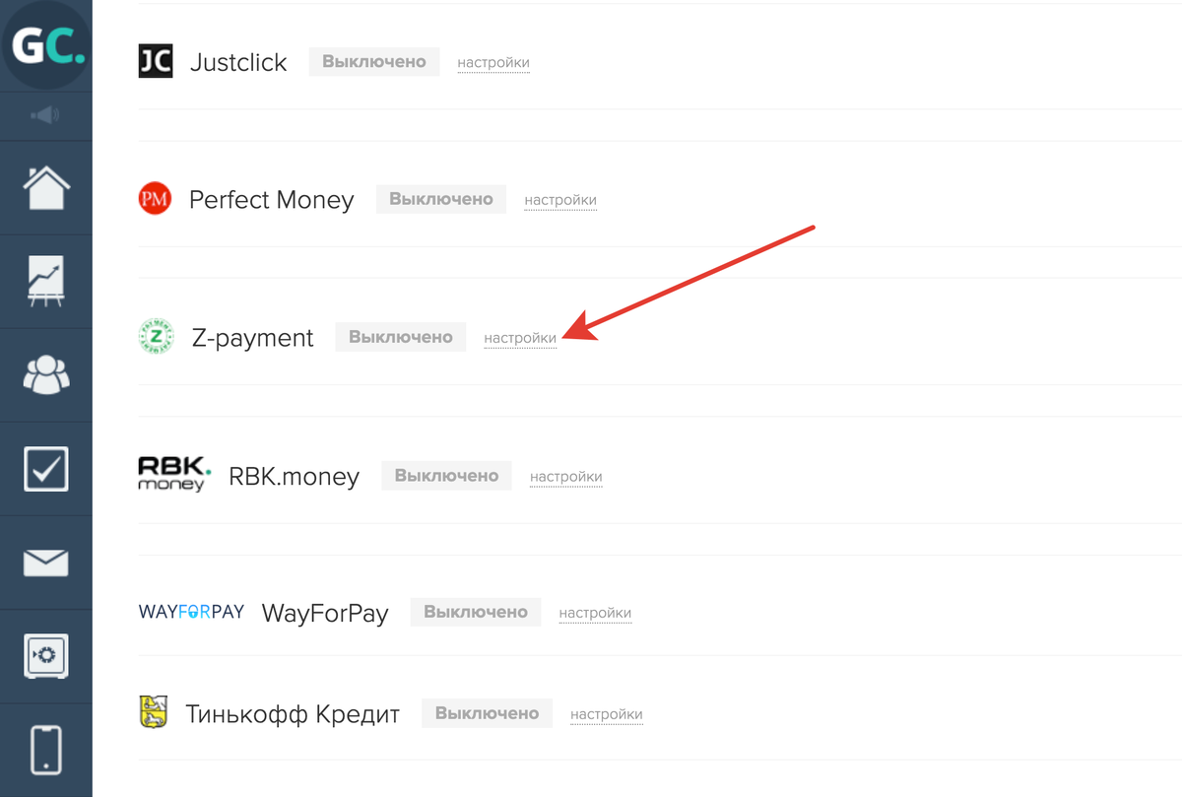Viewport: 1182px width, 797px height.
Task: Open the tasks checkmark sidebar icon
Action: [45, 469]
